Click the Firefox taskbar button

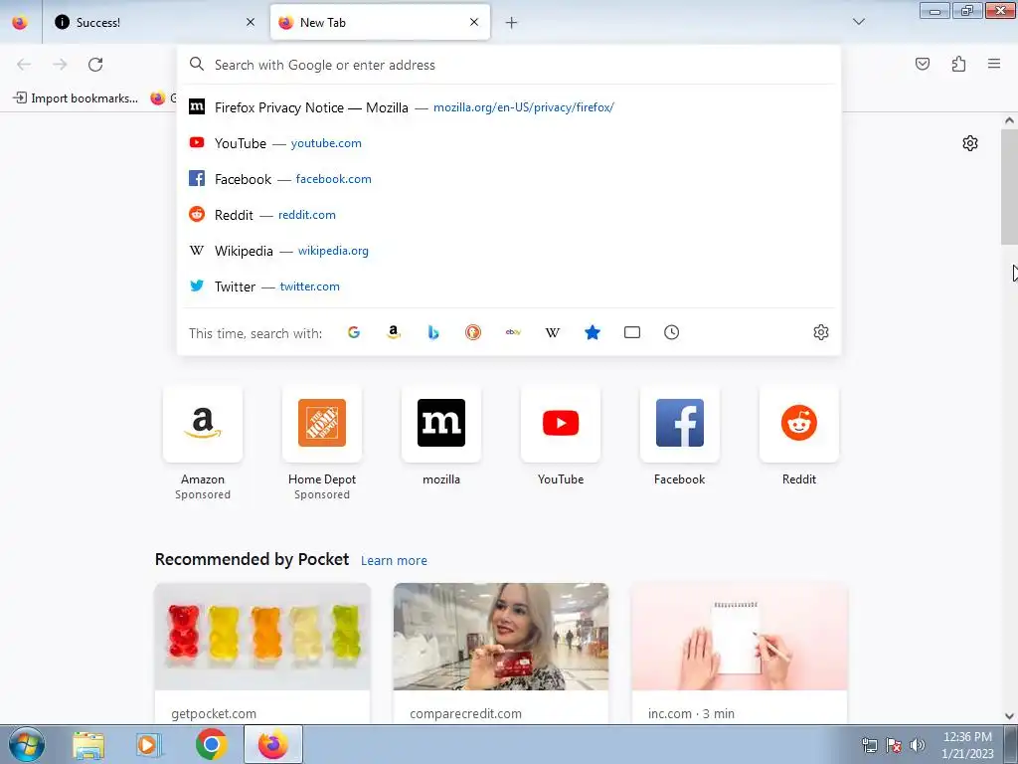273,744
